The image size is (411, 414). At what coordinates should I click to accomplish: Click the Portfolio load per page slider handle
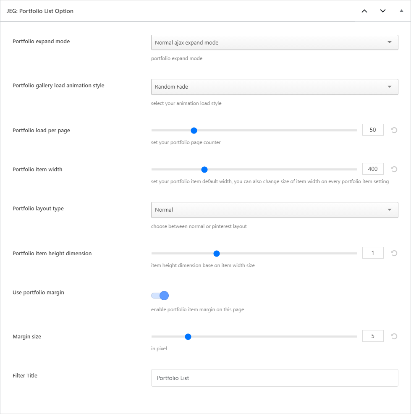194,131
